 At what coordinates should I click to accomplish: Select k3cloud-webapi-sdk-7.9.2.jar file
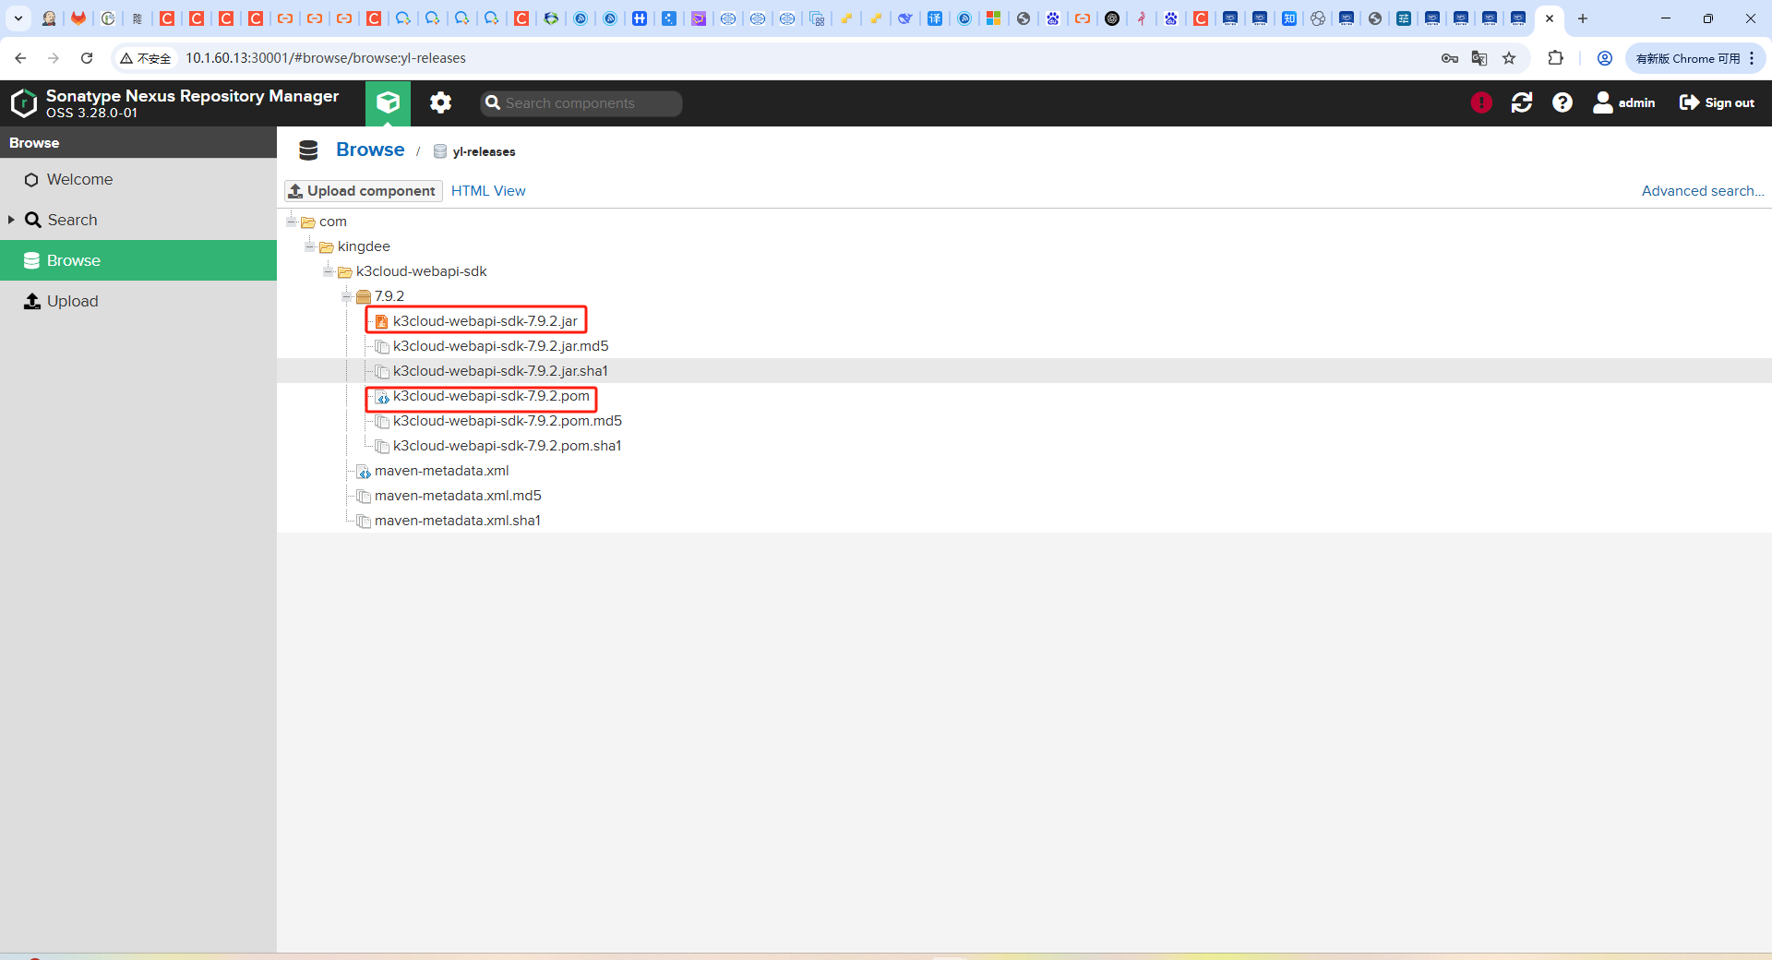(485, 321)
